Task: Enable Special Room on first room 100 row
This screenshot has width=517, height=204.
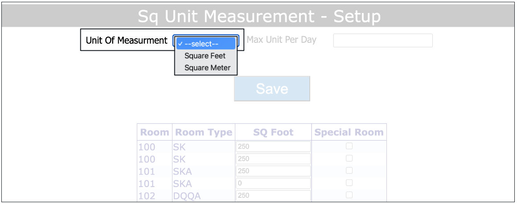Action: coord(349,146)
